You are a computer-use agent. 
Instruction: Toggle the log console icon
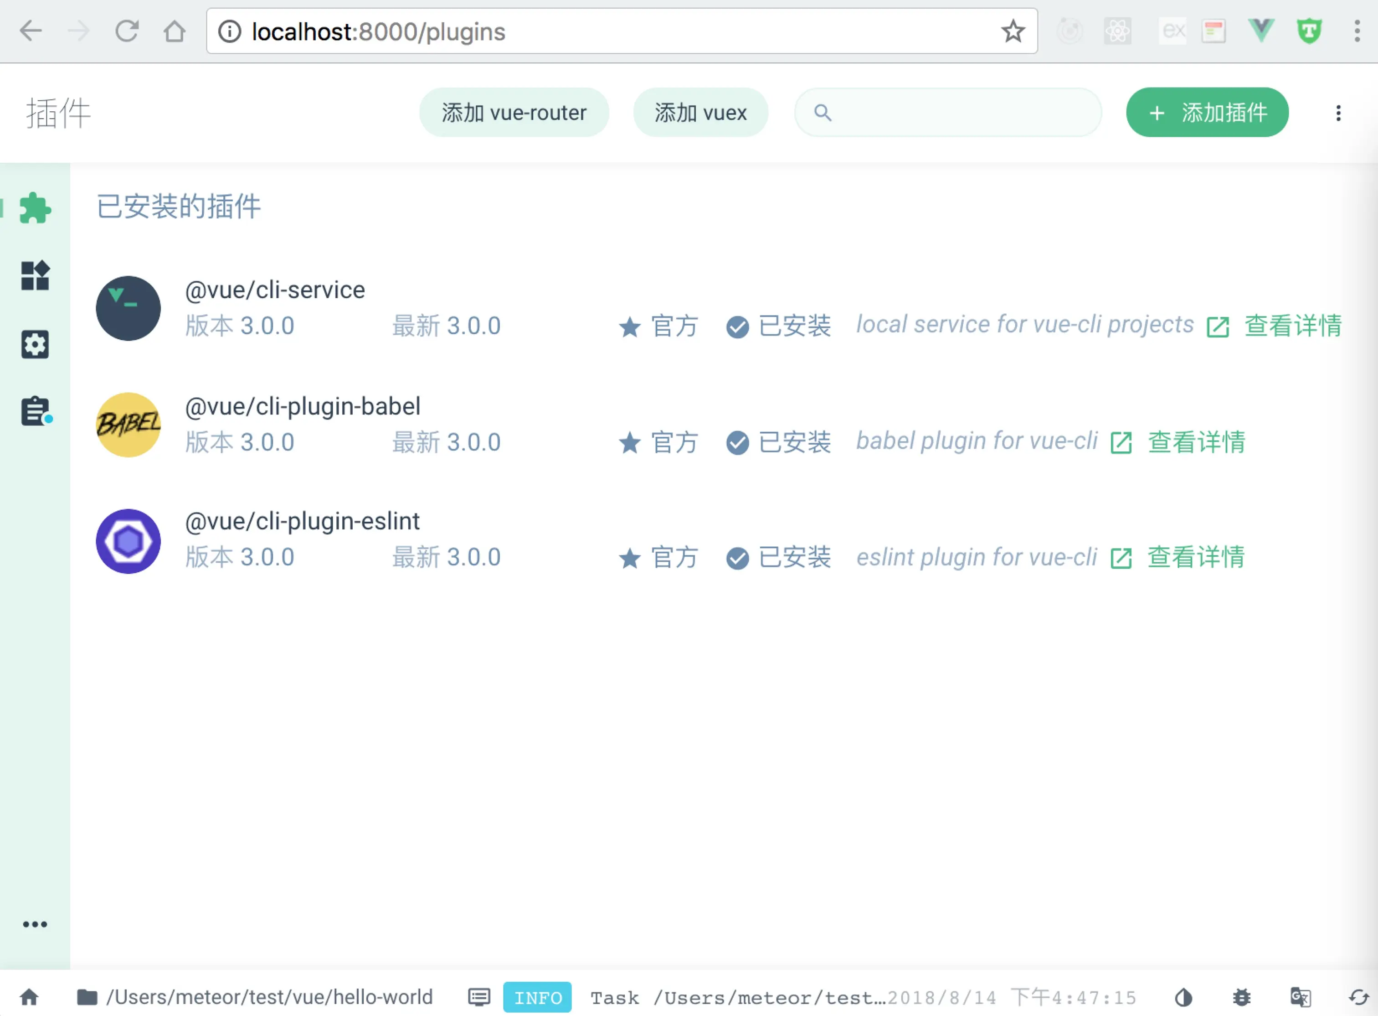(x=479, y=997)
